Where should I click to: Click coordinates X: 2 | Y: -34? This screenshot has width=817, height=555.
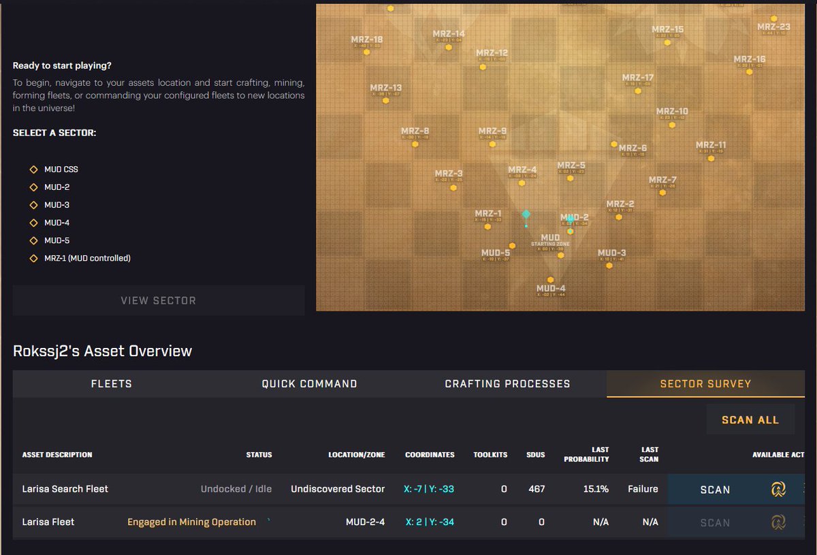coord(430,522)
